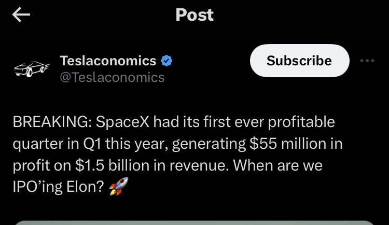Screen dimensions: 389x225
Task: Tap the word quarter in the post
Action: [x=37, y=145]
